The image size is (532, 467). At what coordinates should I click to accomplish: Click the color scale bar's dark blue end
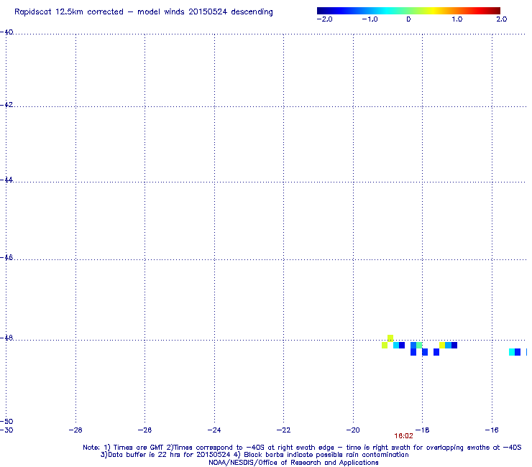coord(321,11)
